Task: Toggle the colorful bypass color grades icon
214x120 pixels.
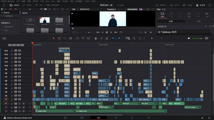Action: click(148, 9)
